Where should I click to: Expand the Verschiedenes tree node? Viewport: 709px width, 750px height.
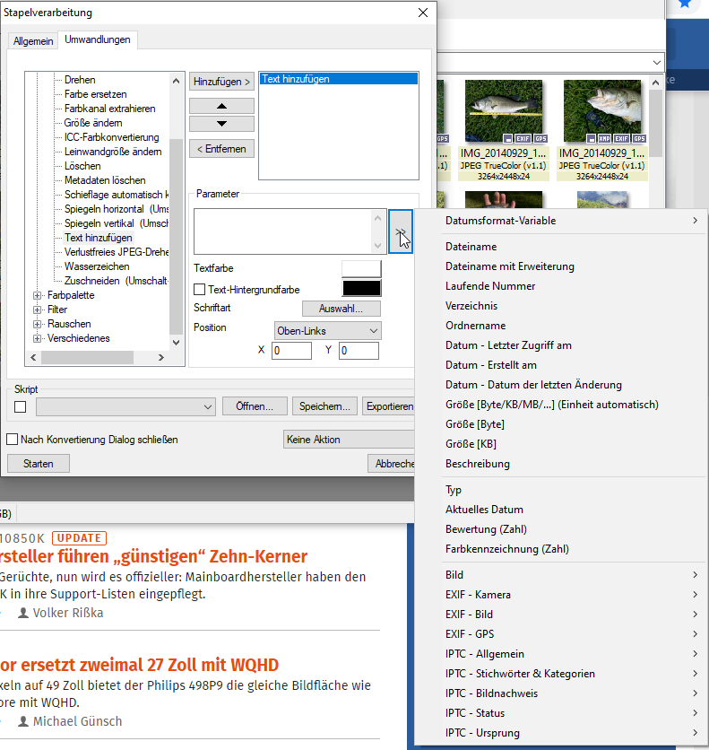37,338
